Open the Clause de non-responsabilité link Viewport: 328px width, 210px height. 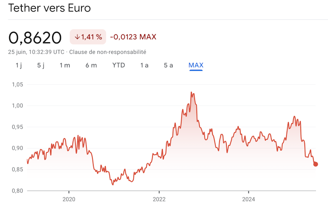107,52
